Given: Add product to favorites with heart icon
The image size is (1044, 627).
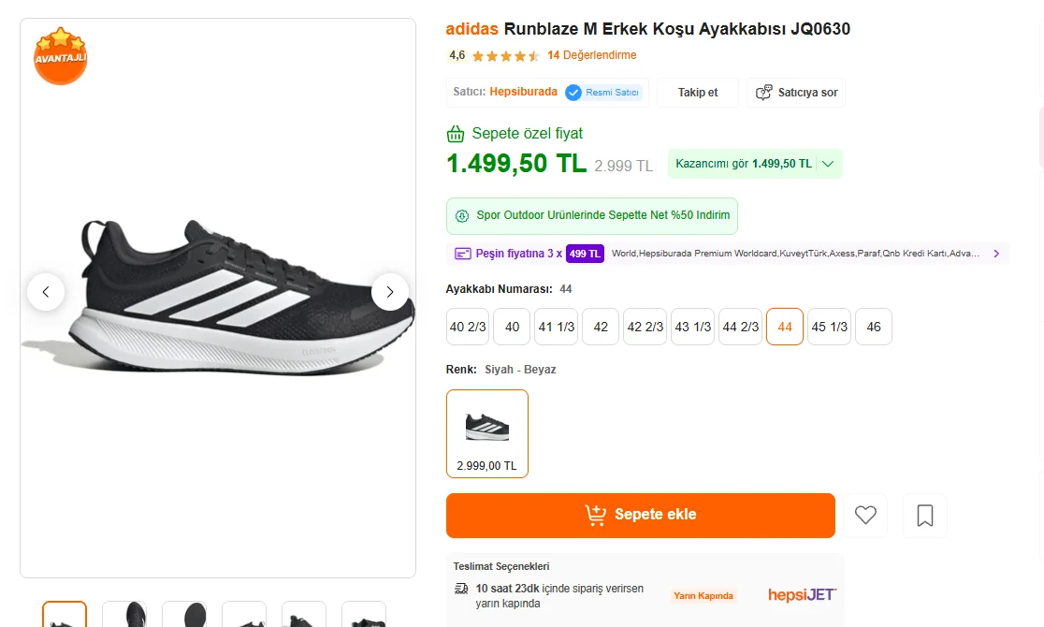Looking at the screenshot, I should click(x=865, y=515).
